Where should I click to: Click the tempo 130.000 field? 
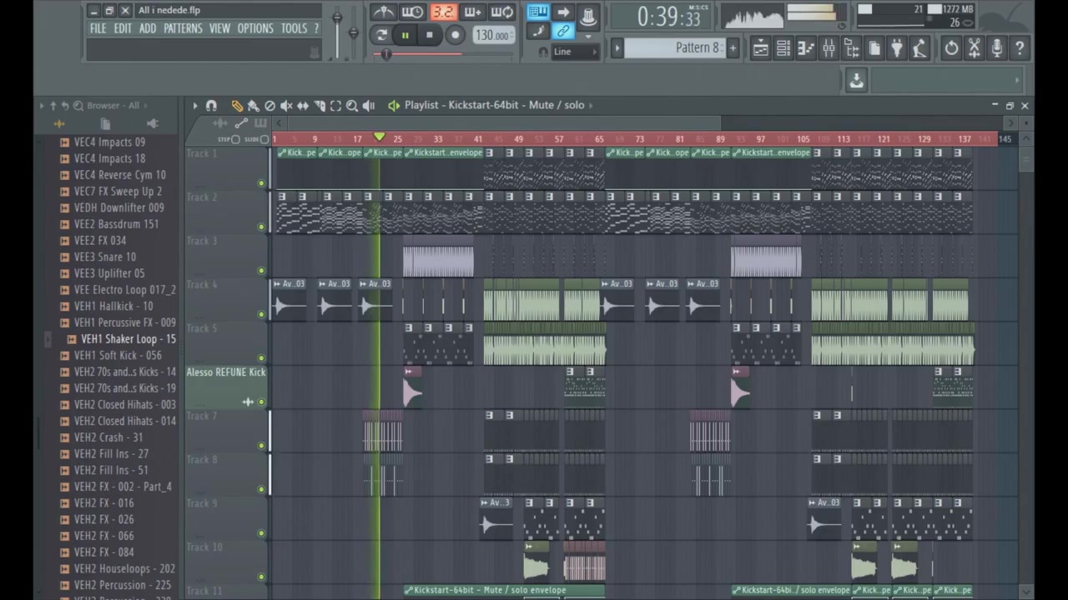(493, 35)
